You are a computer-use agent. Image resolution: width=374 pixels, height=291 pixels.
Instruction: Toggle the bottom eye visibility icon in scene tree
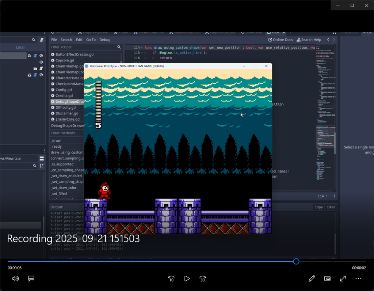pos(41,75)
